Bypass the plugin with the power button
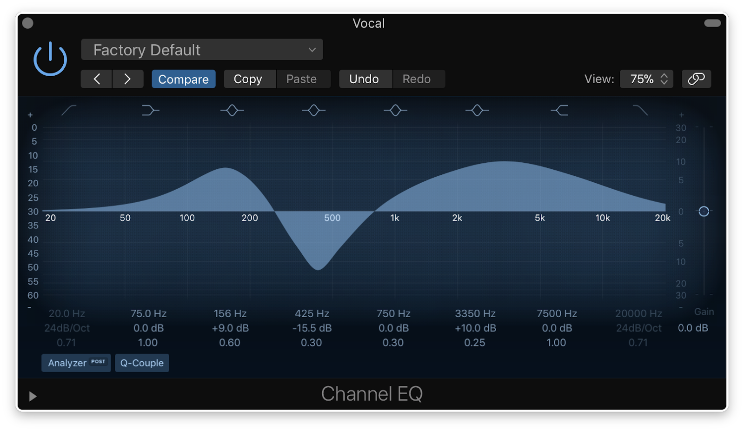744x431 pixels. 50,59
